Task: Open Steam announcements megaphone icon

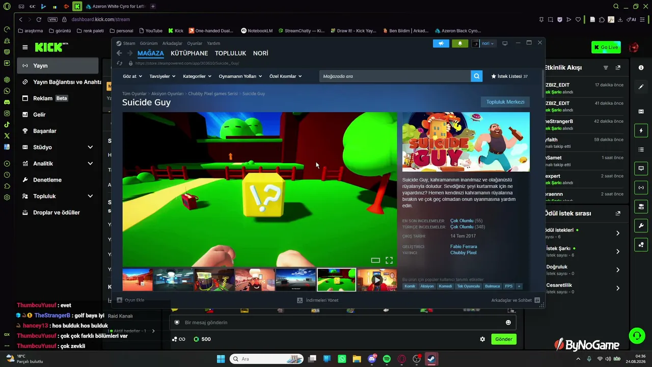Action: point(441,43)
